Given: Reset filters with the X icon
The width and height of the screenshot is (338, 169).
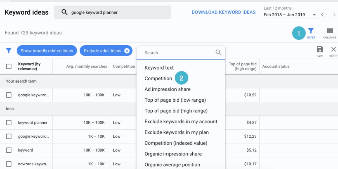Looking at the screenshot, I should 333,49.
